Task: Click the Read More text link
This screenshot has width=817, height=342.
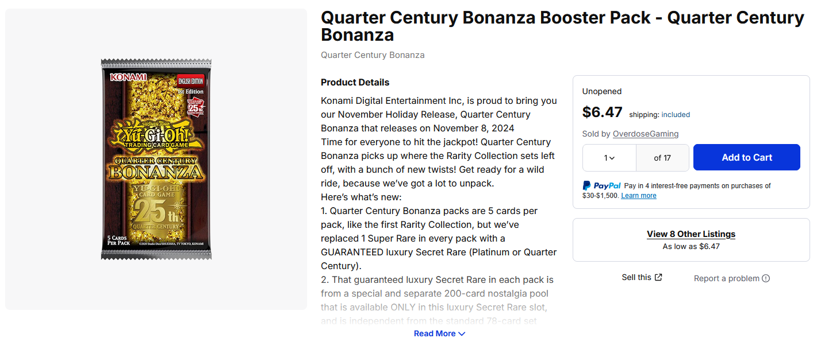Action: 435,333
